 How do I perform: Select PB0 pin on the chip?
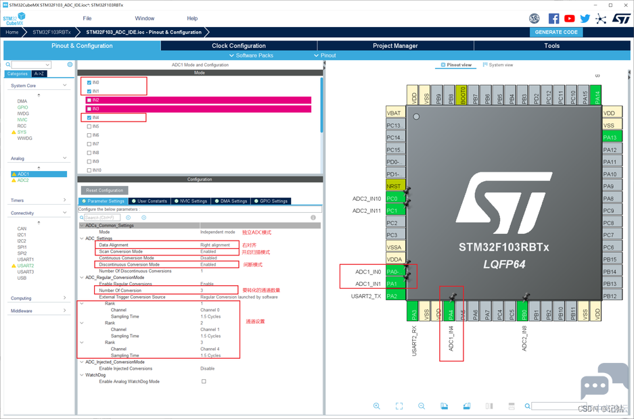point(524,312)
